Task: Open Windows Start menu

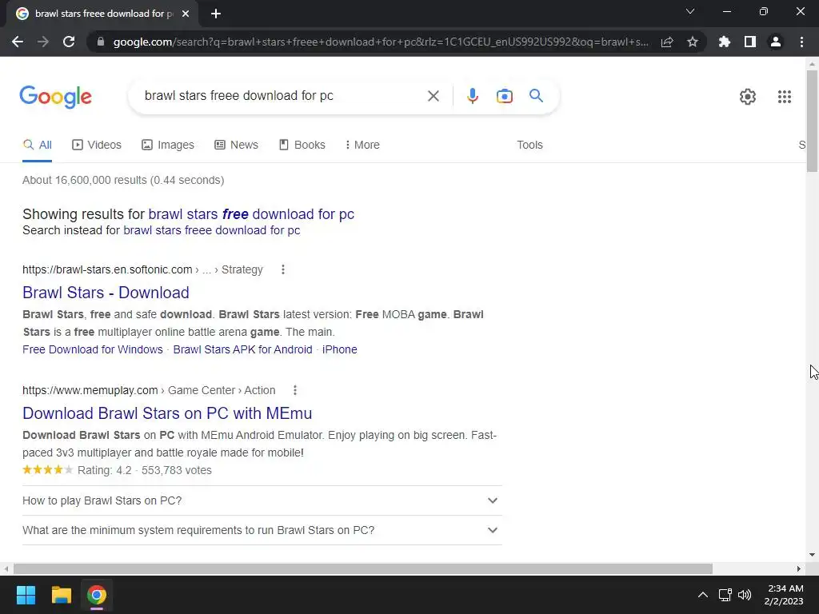Action: pos(26,595)
